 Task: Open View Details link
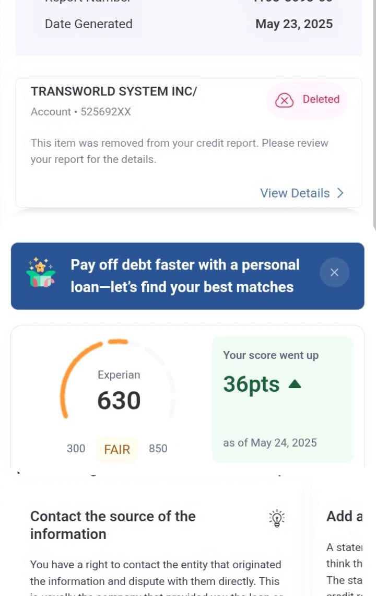(295, 193)
